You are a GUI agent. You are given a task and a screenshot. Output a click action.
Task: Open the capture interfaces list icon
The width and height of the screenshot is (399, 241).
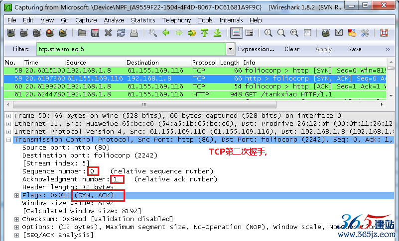(x=11, y=33)
